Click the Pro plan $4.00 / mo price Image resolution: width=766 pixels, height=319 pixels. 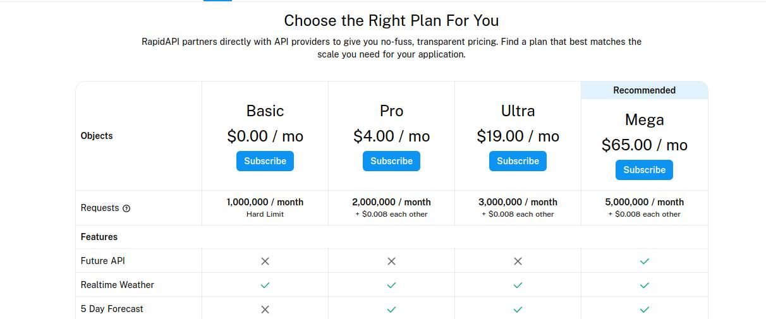coord(391,136)
